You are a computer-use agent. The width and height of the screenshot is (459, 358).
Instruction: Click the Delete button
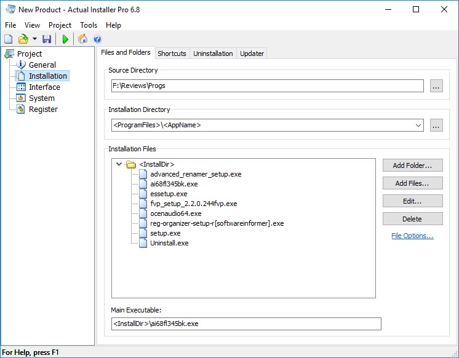412,219
